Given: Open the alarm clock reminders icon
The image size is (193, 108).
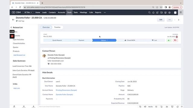Looking at the screenshot, I should [172, 107].
